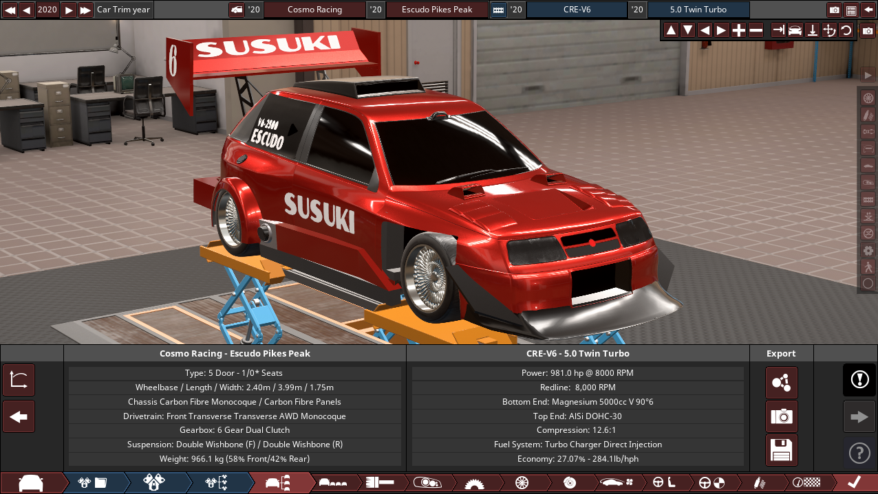The height and width of the screenshot is (494, 878).
Task: Click the top bar camera icon
Action: click(x=835, y=10)
